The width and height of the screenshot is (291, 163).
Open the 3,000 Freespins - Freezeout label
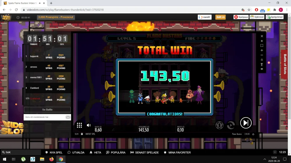[56, 17]
